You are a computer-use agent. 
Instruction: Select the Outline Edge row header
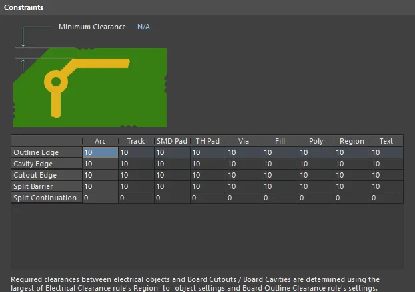click(47, 152)
